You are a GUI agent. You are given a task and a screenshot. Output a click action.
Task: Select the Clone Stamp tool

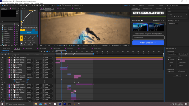click(x=35, y=6)
